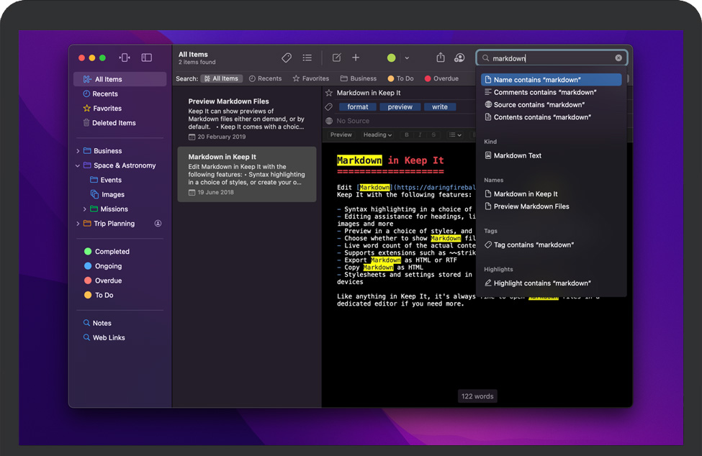Toggle the sidebar panel icon
The image size is (702, 456).
pos(147,58)
